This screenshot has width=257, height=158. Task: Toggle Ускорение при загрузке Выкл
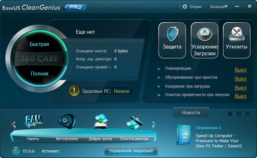click(241, 88)
